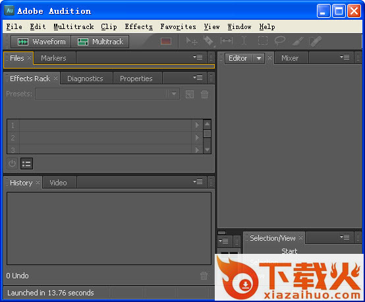Close the History panel tab
This screenshot has height=302, width=365.
38,182
